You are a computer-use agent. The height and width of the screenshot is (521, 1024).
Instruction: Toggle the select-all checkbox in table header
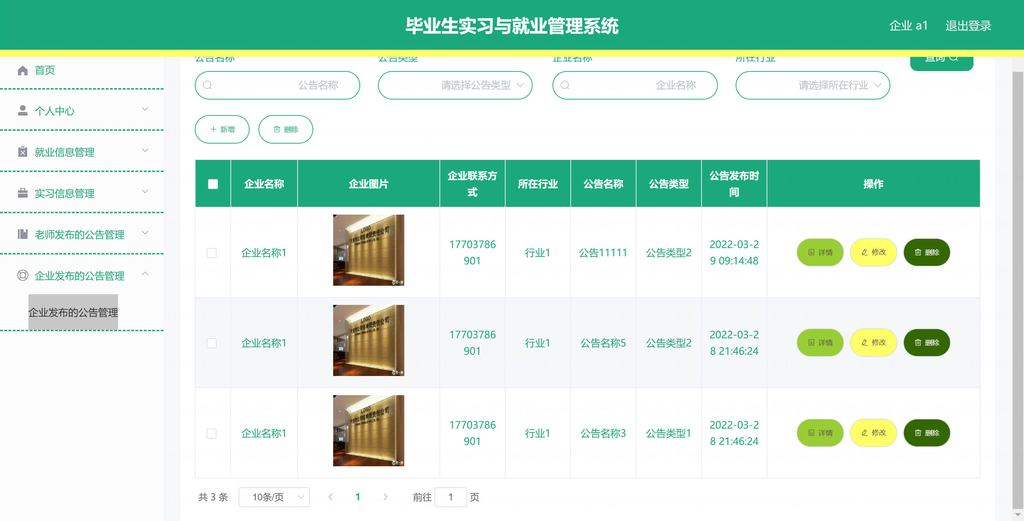tap(213, 184)
